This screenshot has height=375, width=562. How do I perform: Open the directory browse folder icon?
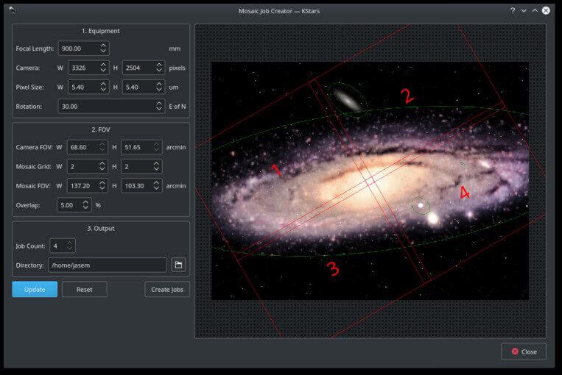coord(178,265)
